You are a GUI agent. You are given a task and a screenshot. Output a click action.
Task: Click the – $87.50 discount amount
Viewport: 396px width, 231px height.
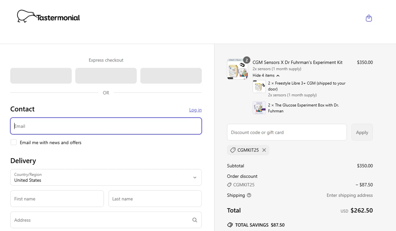pos(364,185)
